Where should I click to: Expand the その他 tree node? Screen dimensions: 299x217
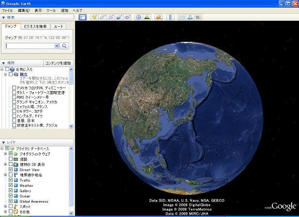click(5, 212)
